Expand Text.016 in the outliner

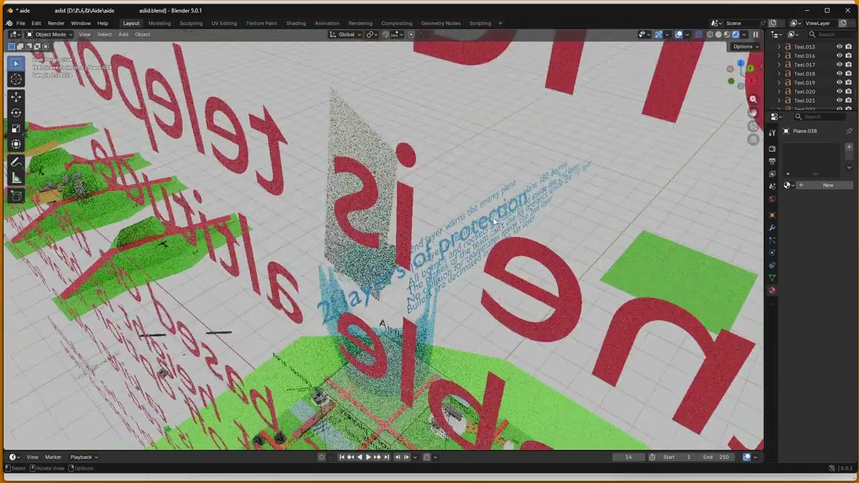pyautogui.click(x=779, y=56)
